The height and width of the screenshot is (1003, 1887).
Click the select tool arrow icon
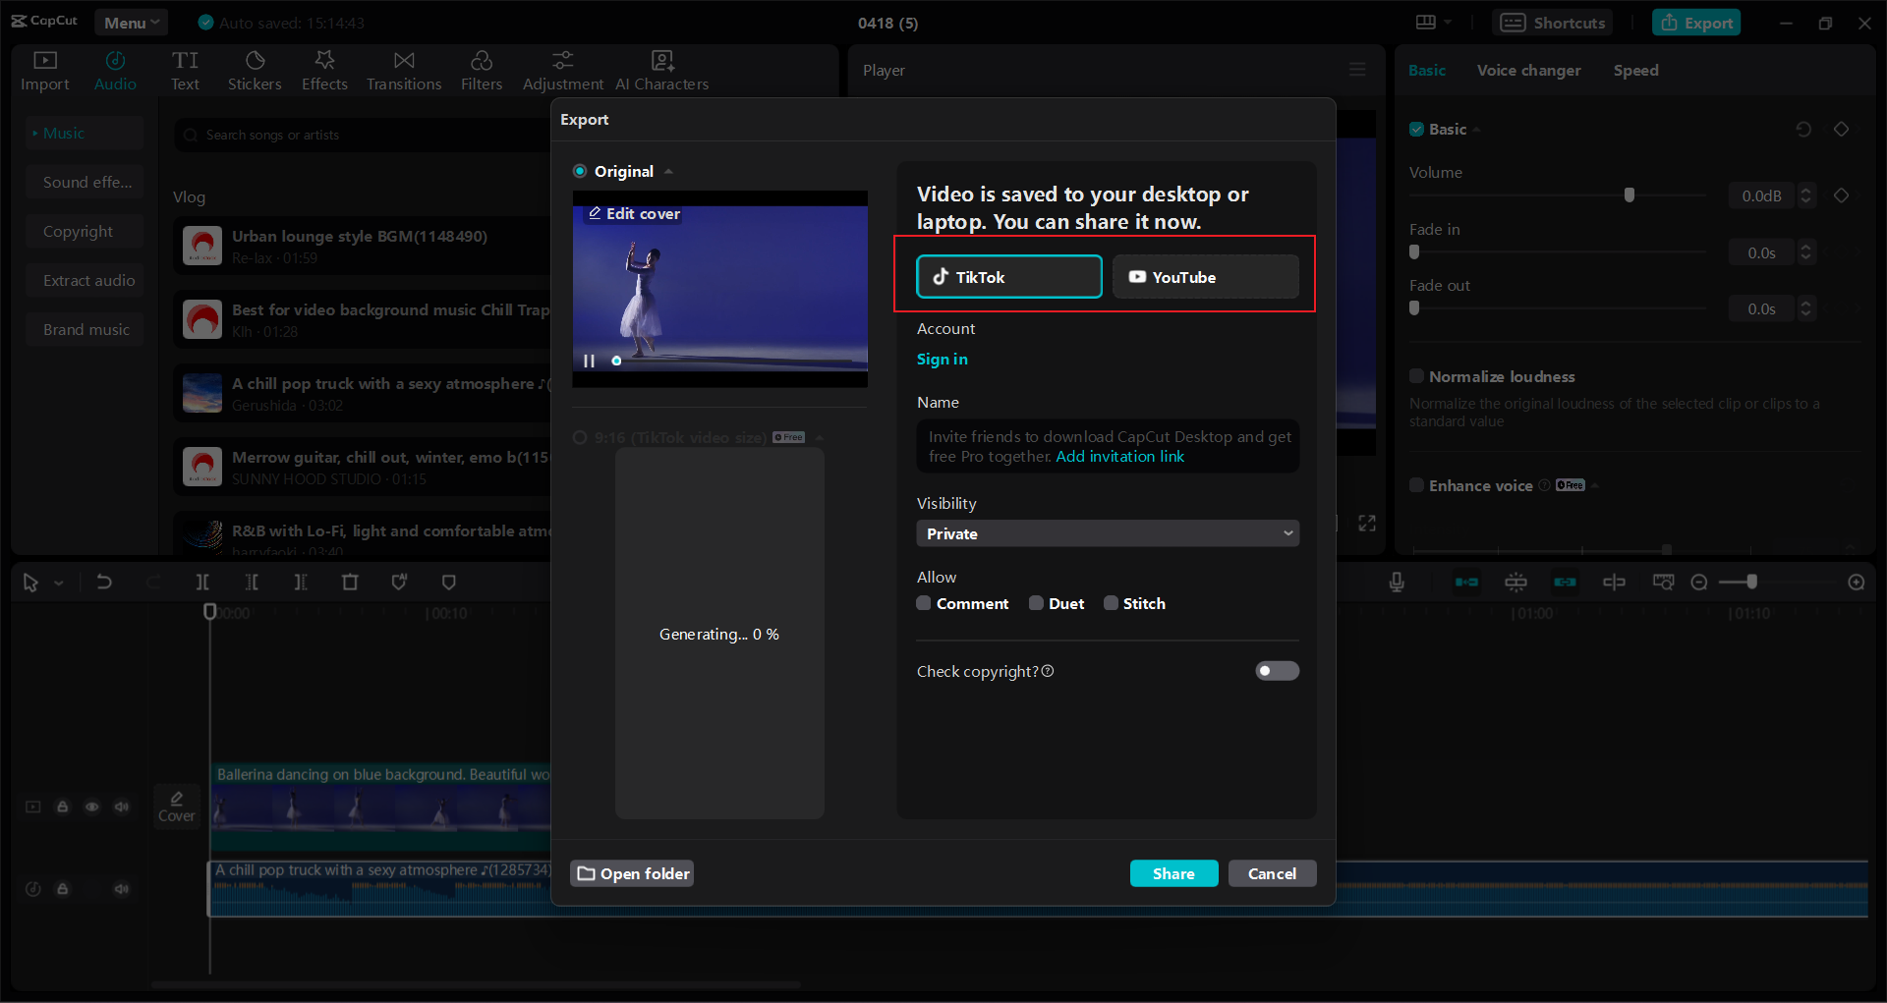30,583
